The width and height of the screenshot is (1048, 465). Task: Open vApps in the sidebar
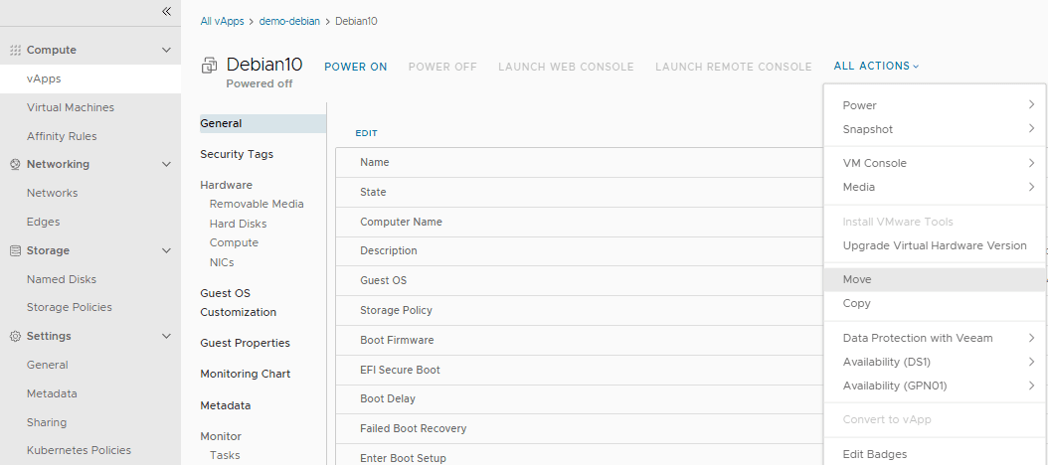click(90, 78)
